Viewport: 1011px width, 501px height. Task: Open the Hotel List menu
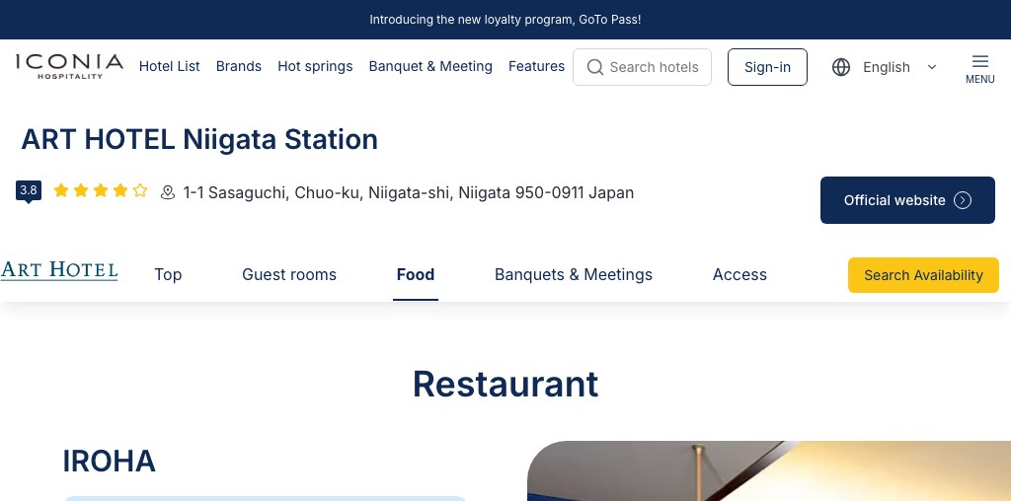[x=169, y=66]
